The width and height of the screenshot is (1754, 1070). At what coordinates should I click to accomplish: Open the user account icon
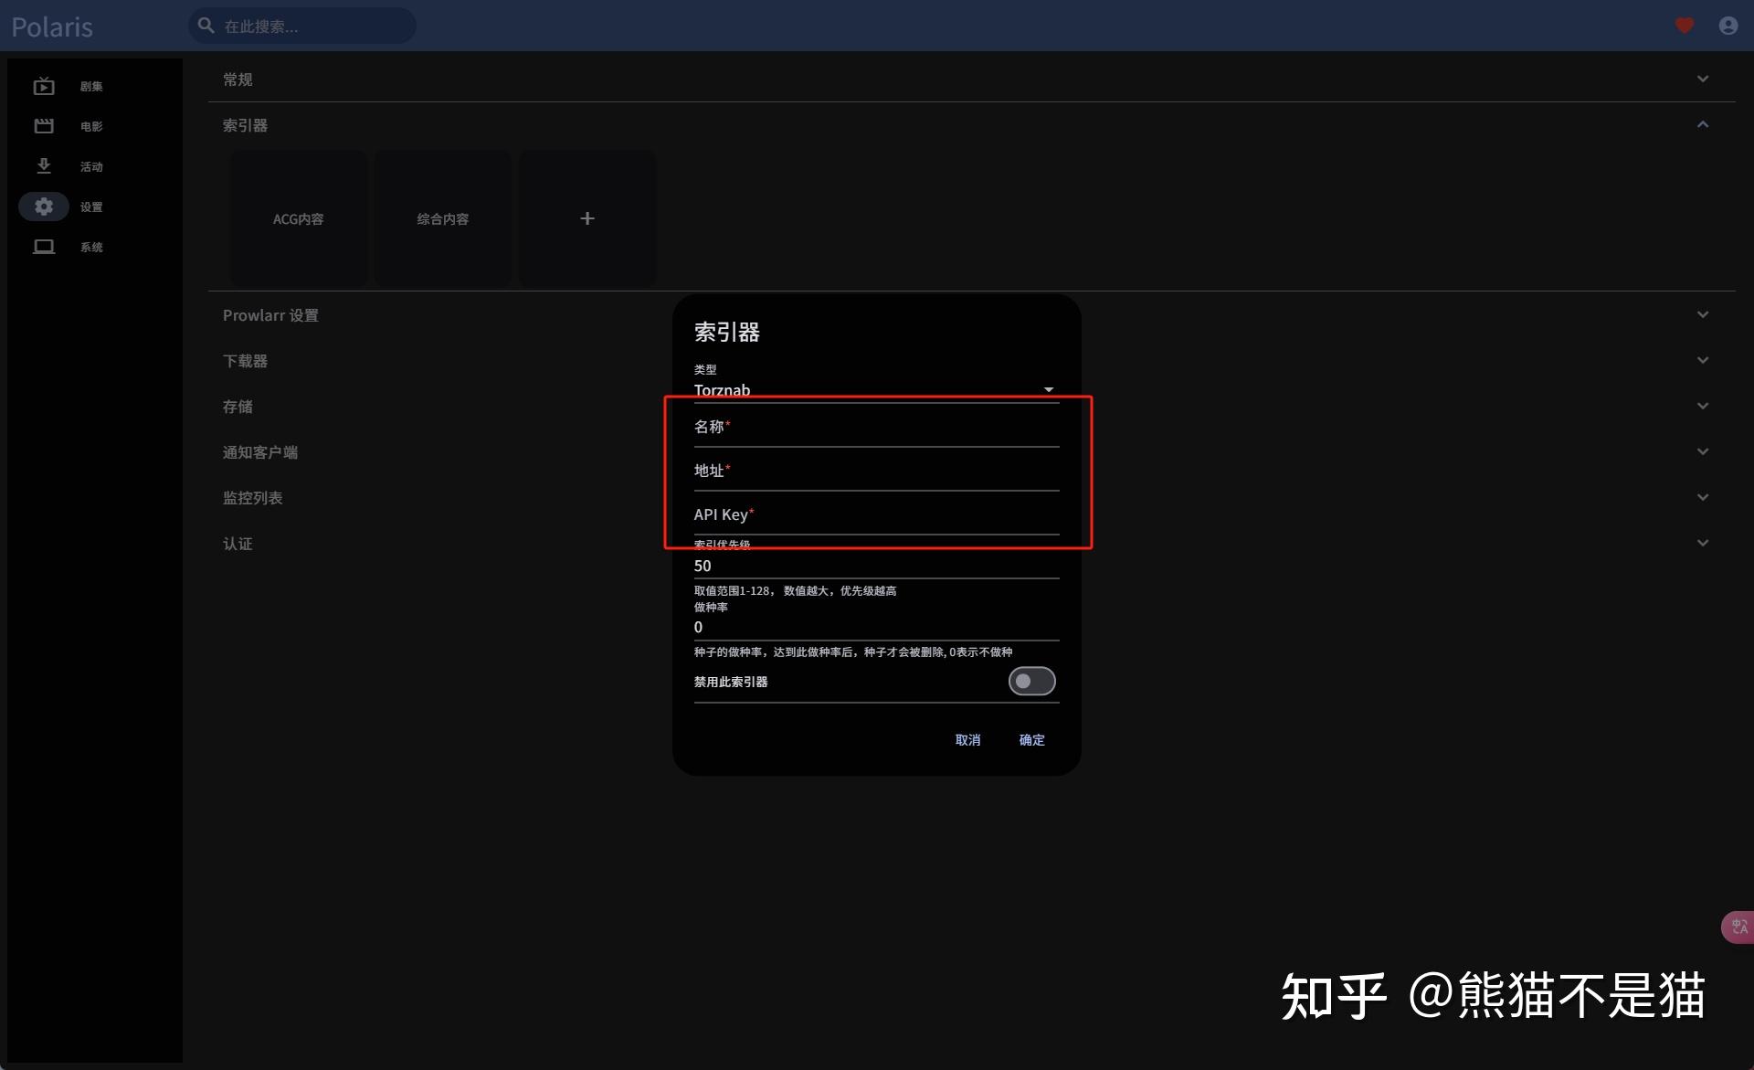point(1728,26)
